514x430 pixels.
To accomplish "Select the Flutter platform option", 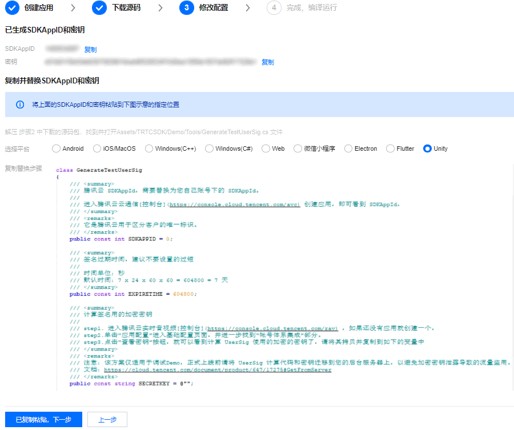I will pyautogui.click(x=391, y=148).
